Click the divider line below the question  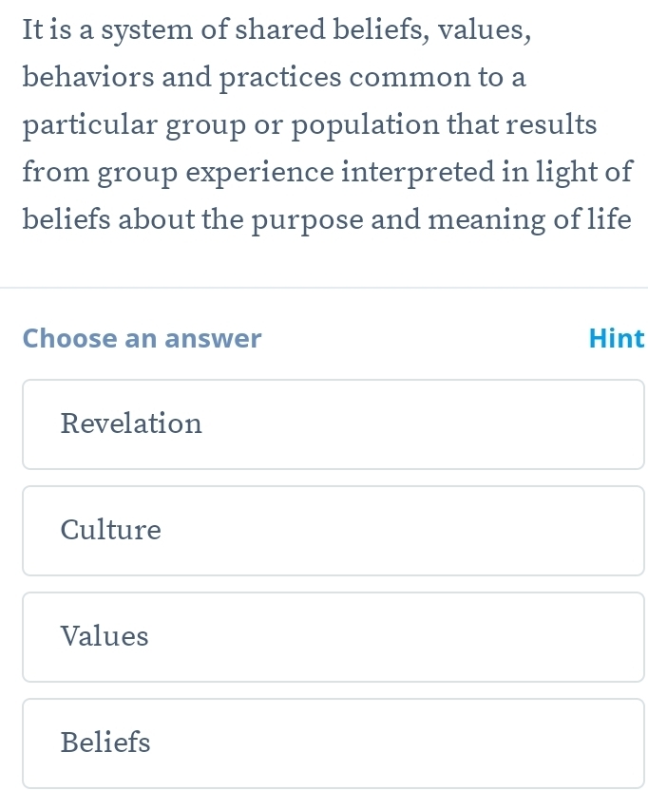point(324,287)
